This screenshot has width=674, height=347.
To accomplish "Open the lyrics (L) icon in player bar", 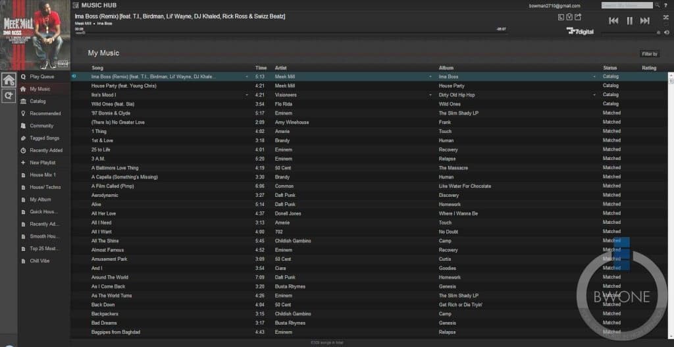I will 561,17.
